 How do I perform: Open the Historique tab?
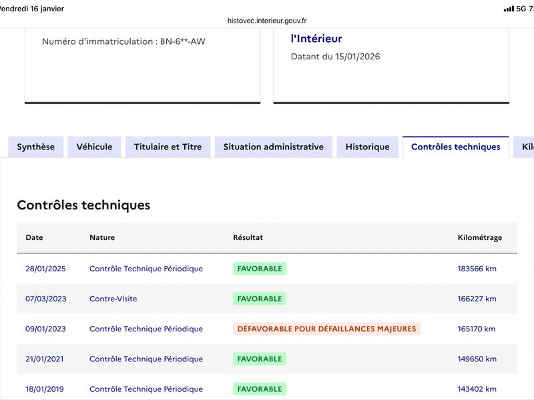[367, 147]
